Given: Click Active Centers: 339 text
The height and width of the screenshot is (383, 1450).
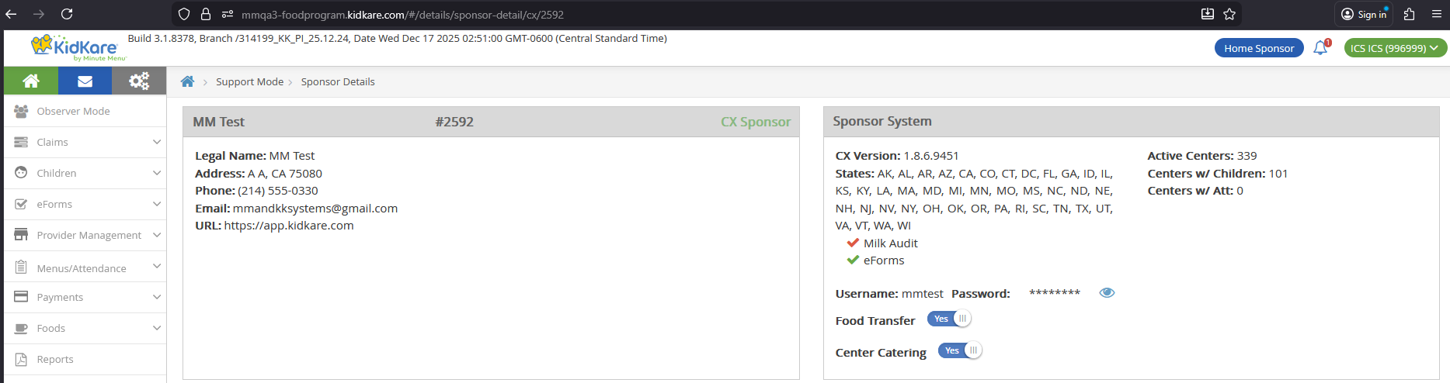Looking at the screenshot, I should (x=1202, y=156).
